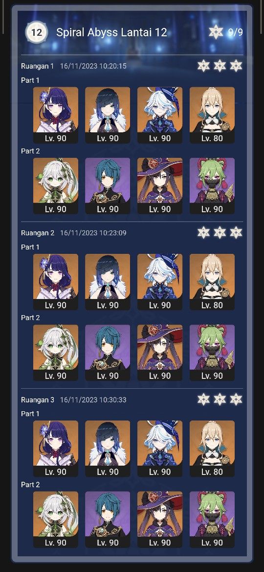Select the Lv. 80 blonde character in Ruangan 3
The image size is (264, 572).
212,448
